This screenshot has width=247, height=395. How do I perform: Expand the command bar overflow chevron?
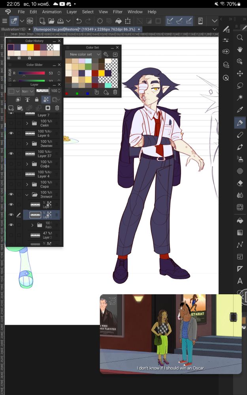(215, 21)
